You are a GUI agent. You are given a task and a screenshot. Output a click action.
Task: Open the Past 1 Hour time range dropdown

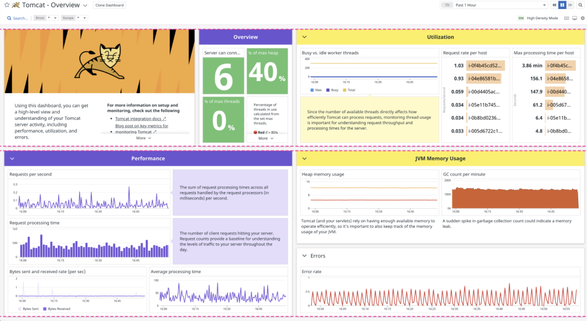494,5
